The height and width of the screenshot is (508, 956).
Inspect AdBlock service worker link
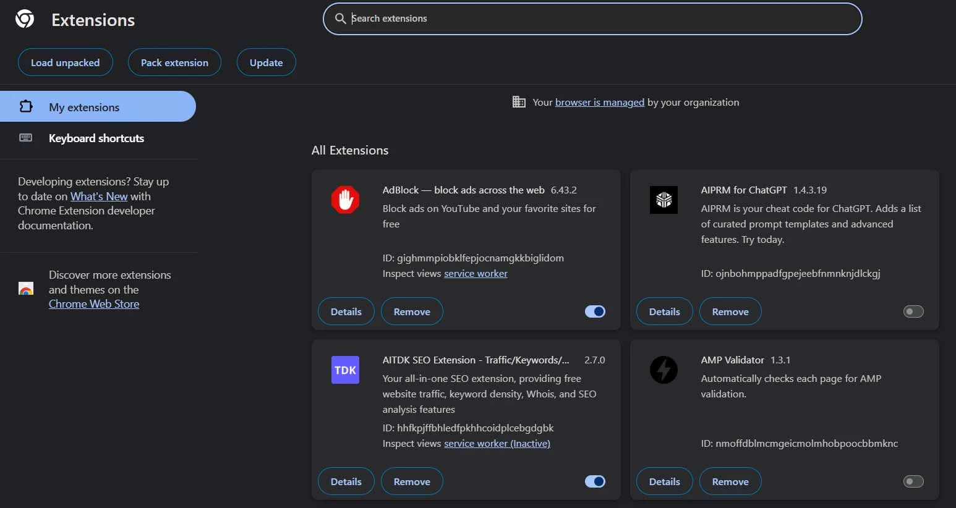tap(476, 273)
